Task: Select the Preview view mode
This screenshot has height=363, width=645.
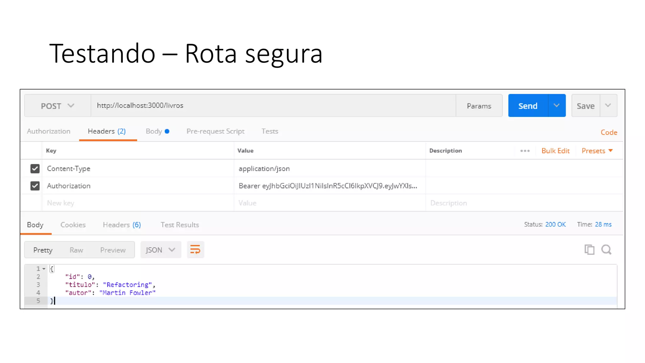Action: [113, 250]
